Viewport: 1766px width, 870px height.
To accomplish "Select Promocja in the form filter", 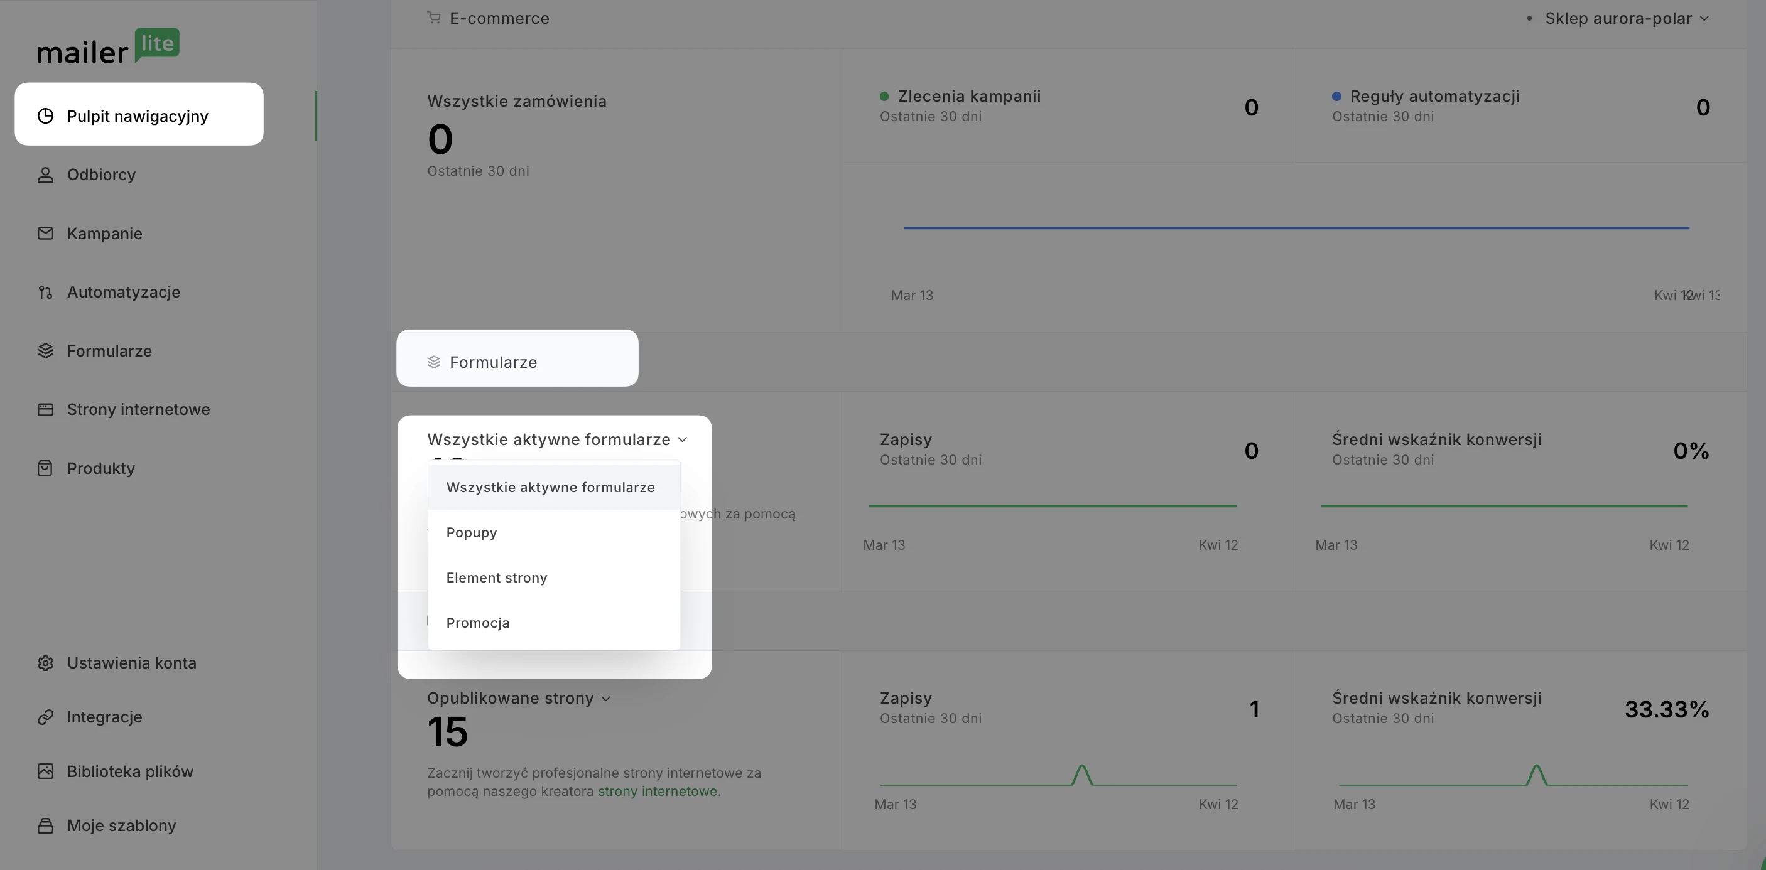I will [x=478, y=623].
